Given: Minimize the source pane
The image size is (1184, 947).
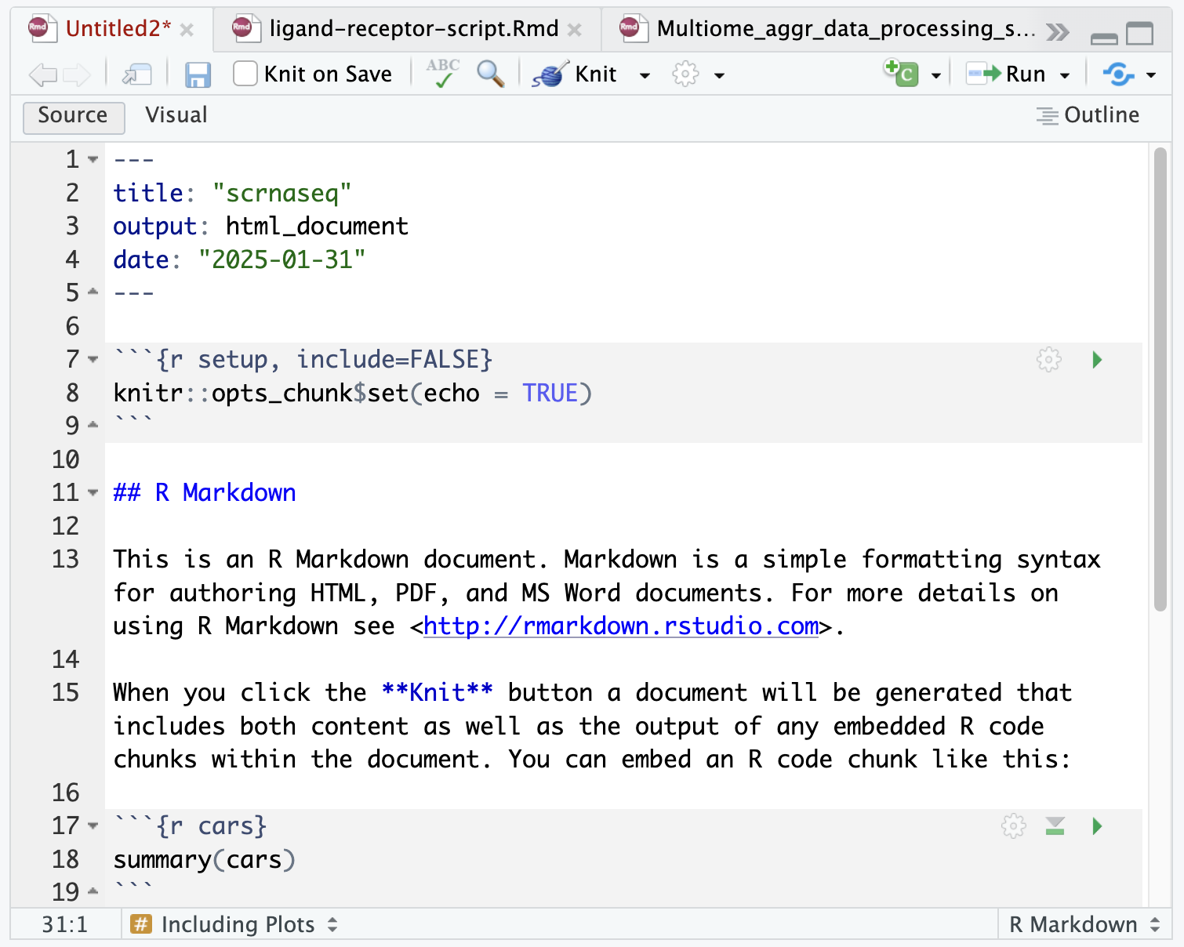Looking at the screenshot, I should tap(1104, 38).
